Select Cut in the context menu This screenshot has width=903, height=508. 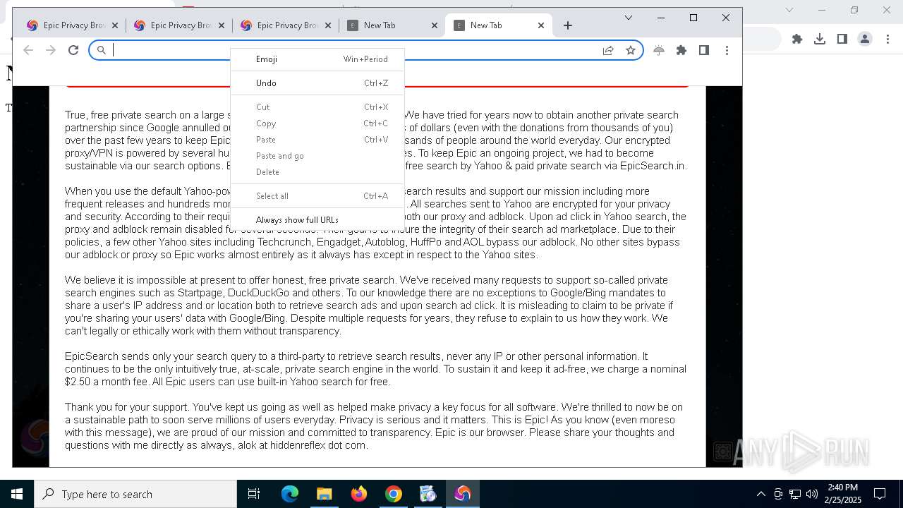(317, 107)
